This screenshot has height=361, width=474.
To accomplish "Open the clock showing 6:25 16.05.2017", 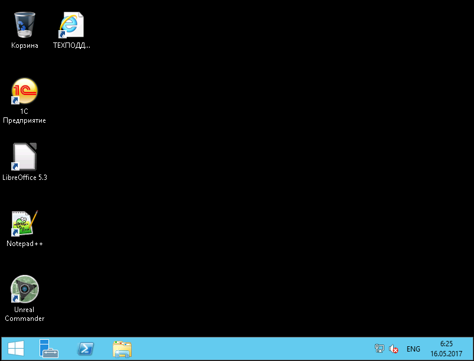I will pos(446,349).
